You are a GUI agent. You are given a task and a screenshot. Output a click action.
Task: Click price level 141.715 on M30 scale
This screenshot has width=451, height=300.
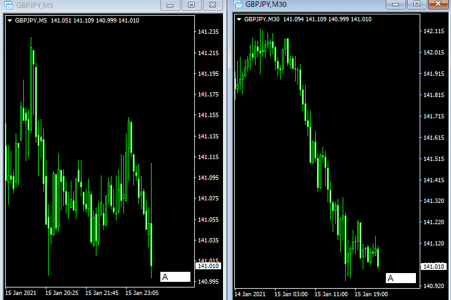433,116
